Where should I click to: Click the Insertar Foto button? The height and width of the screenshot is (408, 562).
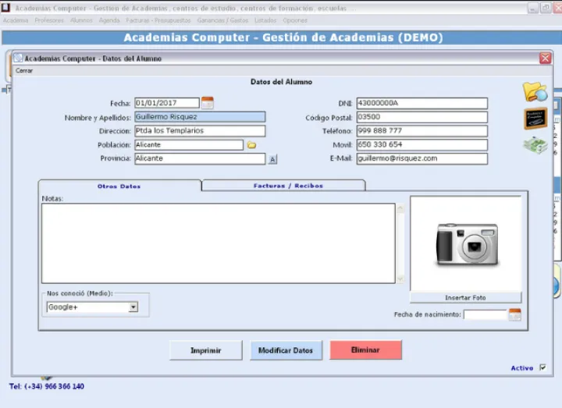pos(465,298)
